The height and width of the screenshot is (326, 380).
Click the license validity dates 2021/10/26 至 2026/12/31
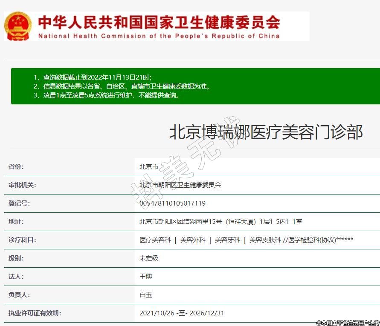click(x=182, y=313)
